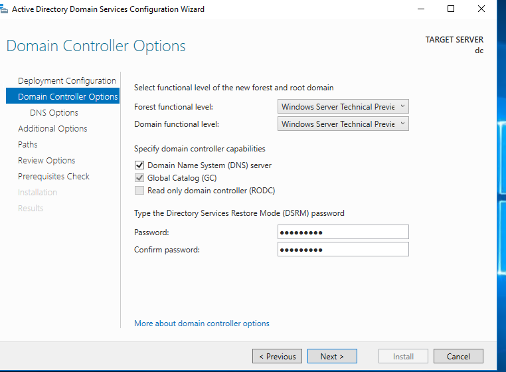Click the Next button
Image resolution: width=506 pixels, height=372 pixels.
[332, 356]
